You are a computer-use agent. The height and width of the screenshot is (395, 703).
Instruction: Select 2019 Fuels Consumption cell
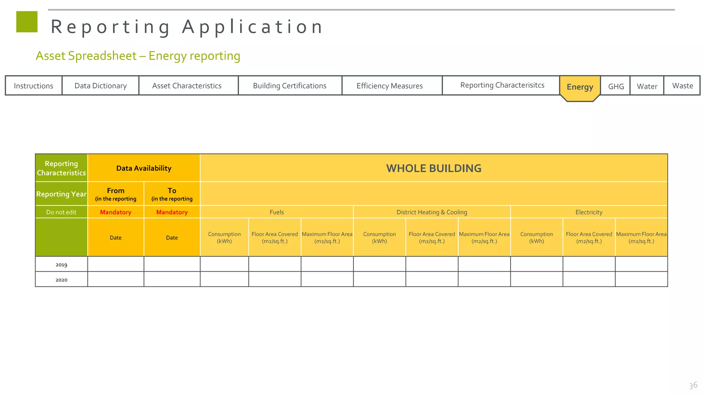pyautogui.click(x=224, y=264)
